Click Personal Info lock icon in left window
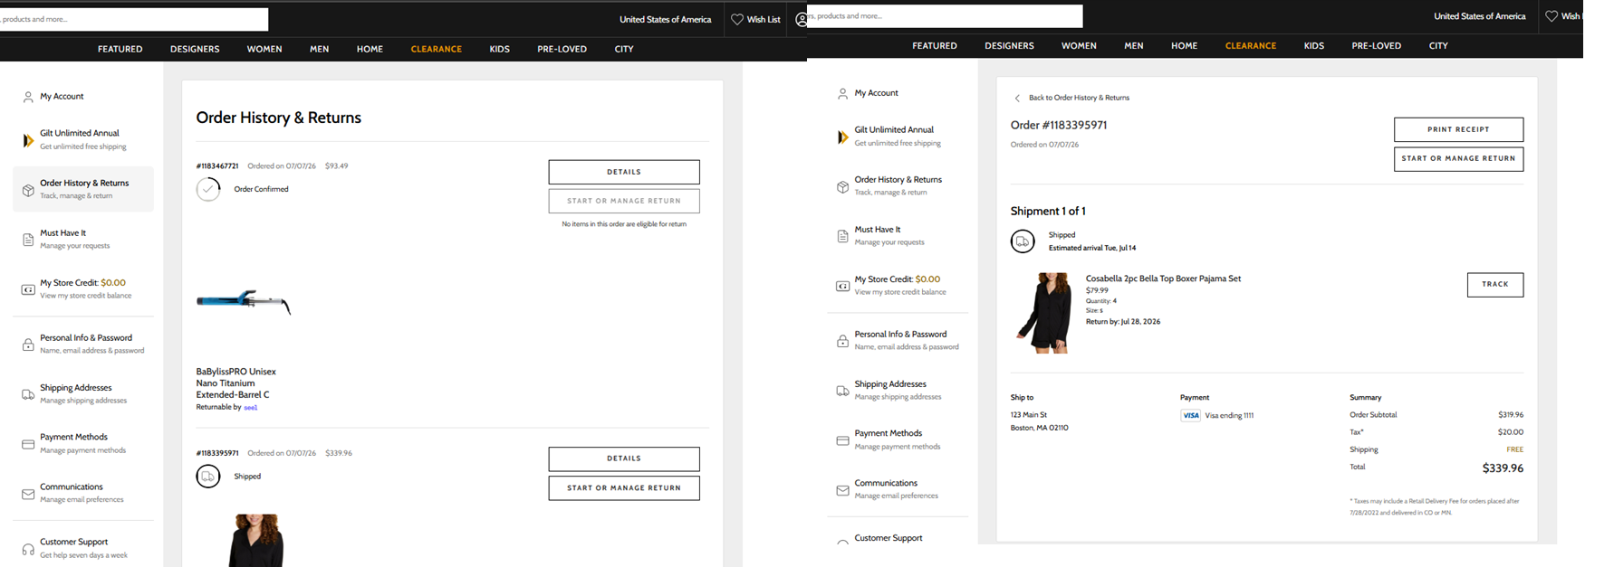The image size is (1614, 567). tap(28, 345)
